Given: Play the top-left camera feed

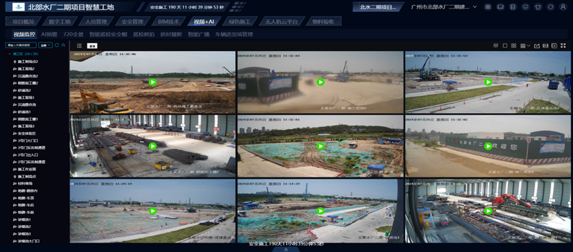Looking at the screenshot, I should click(x=153, y=83).
